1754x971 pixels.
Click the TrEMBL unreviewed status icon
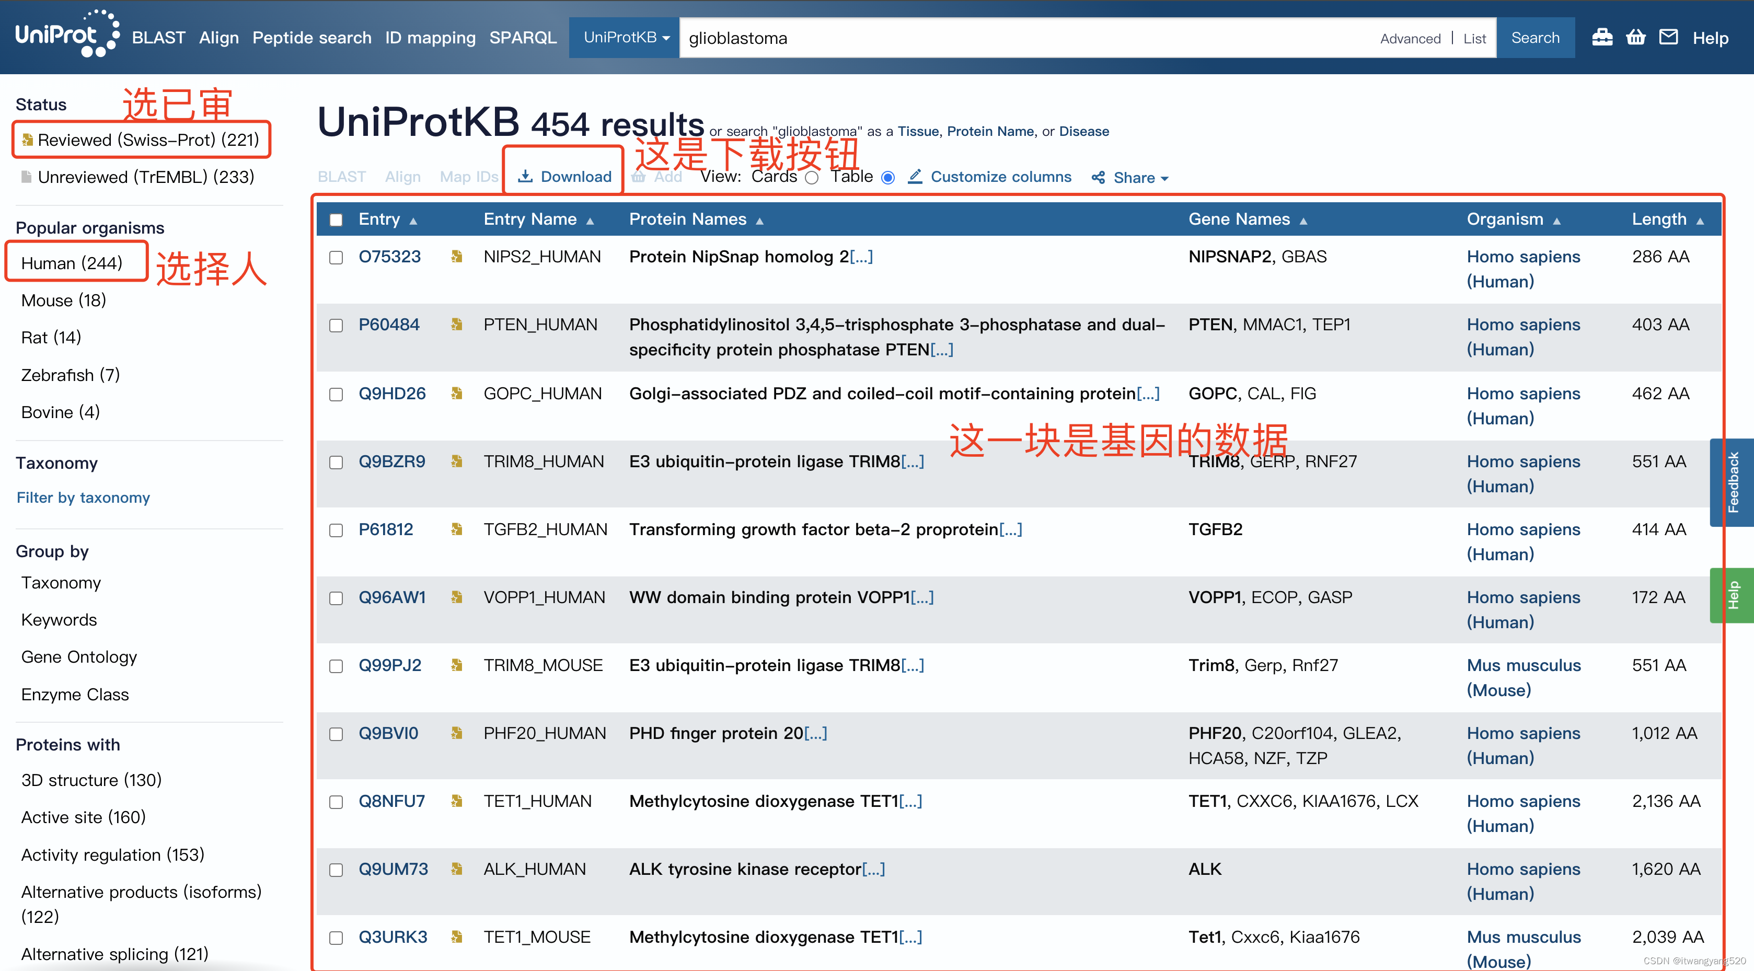(27, 177)
